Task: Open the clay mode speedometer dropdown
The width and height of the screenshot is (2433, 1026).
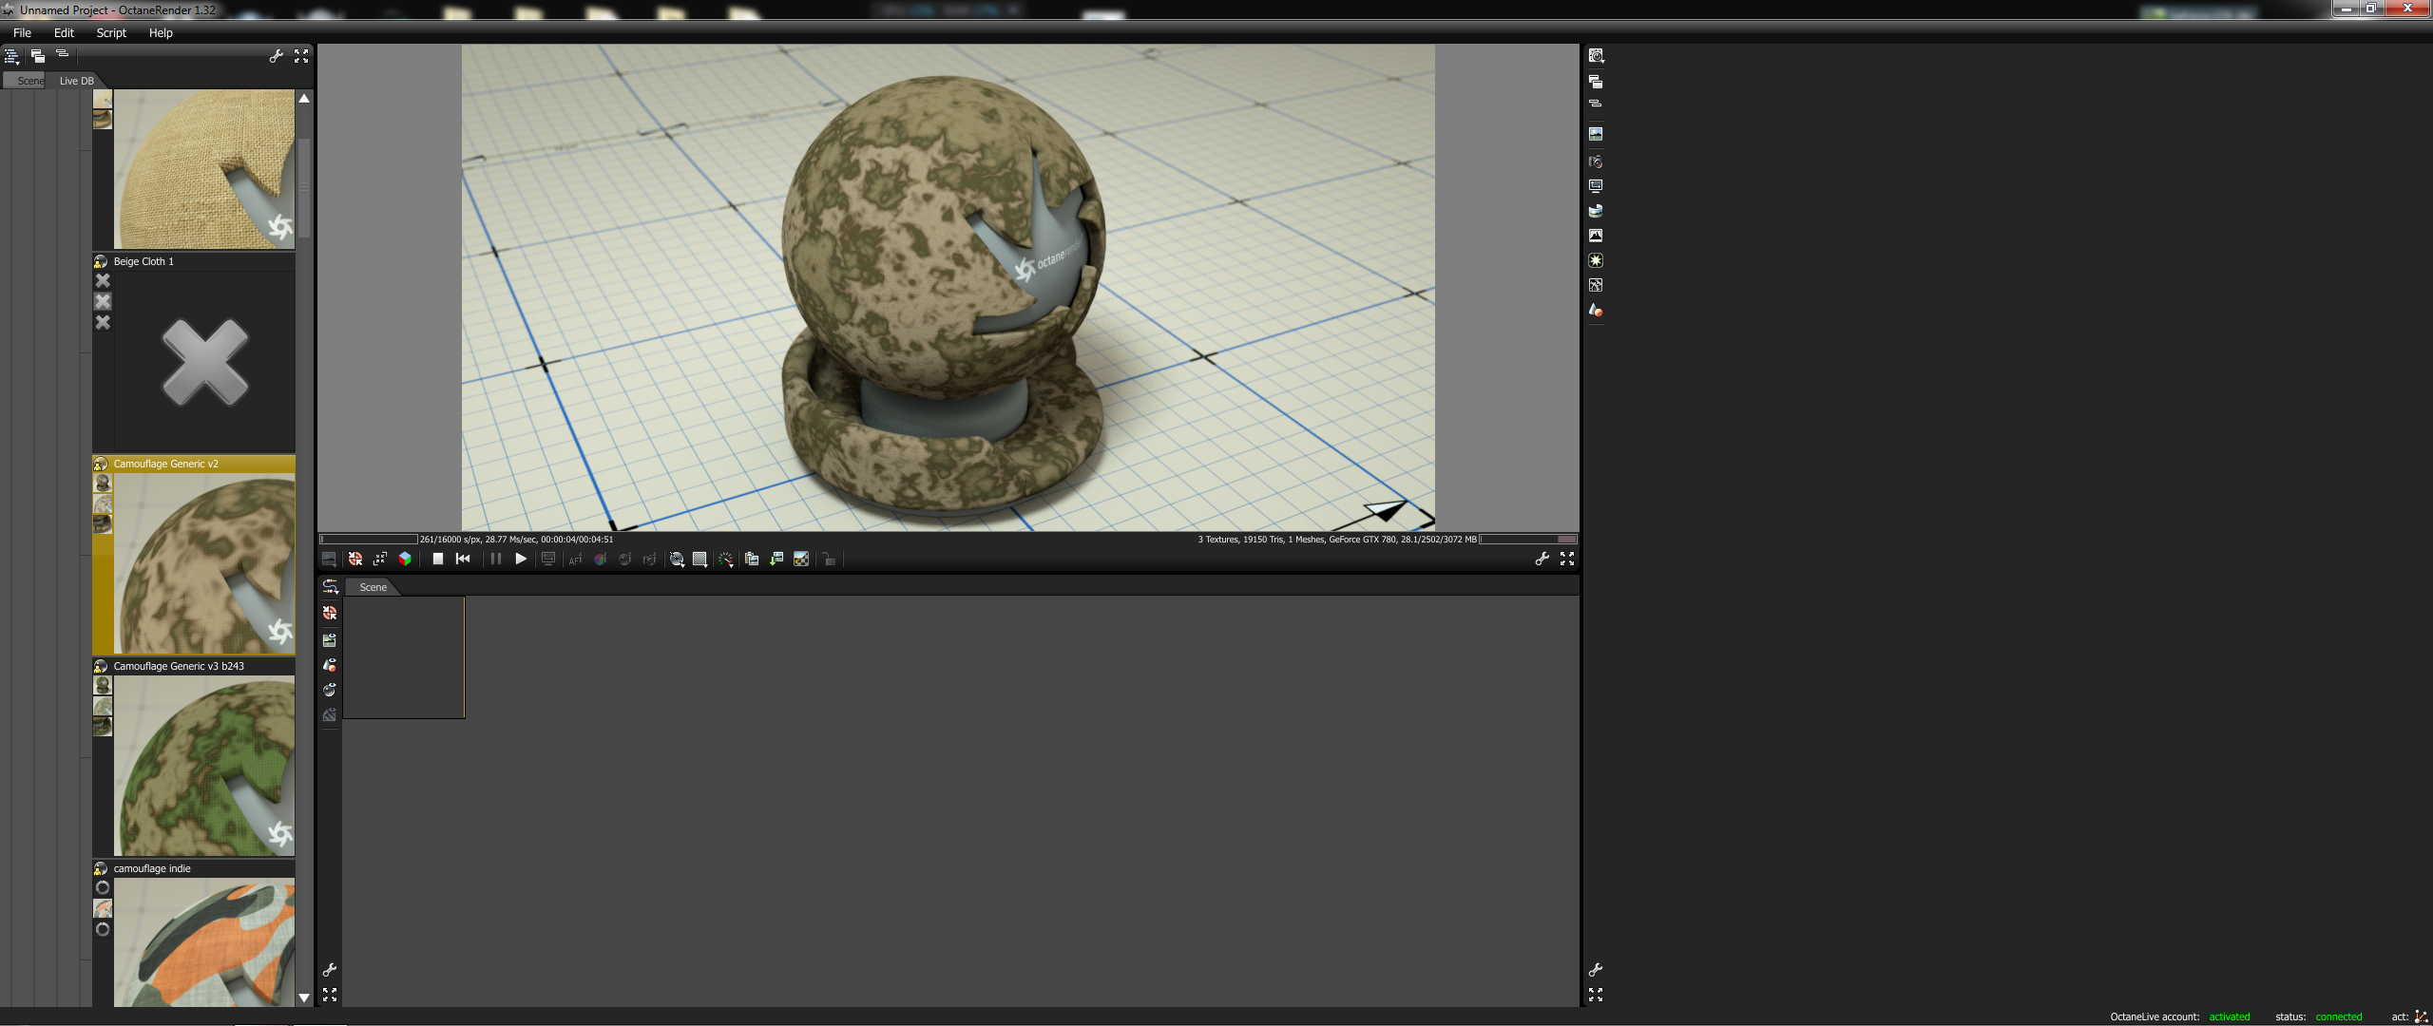Action: [726, 560]
